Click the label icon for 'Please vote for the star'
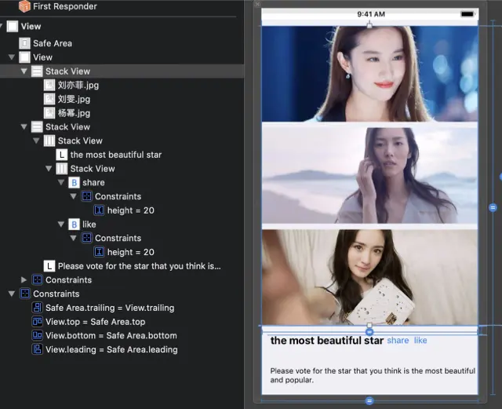This screenshot has width=502, height=409. (x=49, y=266)
